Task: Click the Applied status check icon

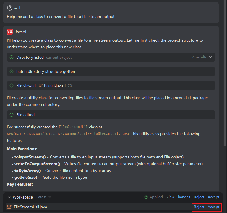Action: coord(146,197)
